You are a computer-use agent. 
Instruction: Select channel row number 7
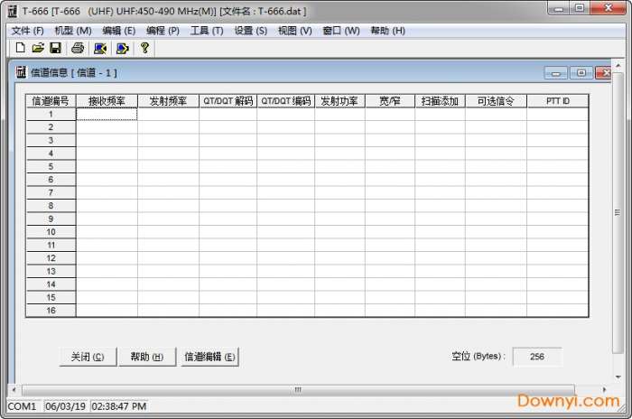point(51,192)
